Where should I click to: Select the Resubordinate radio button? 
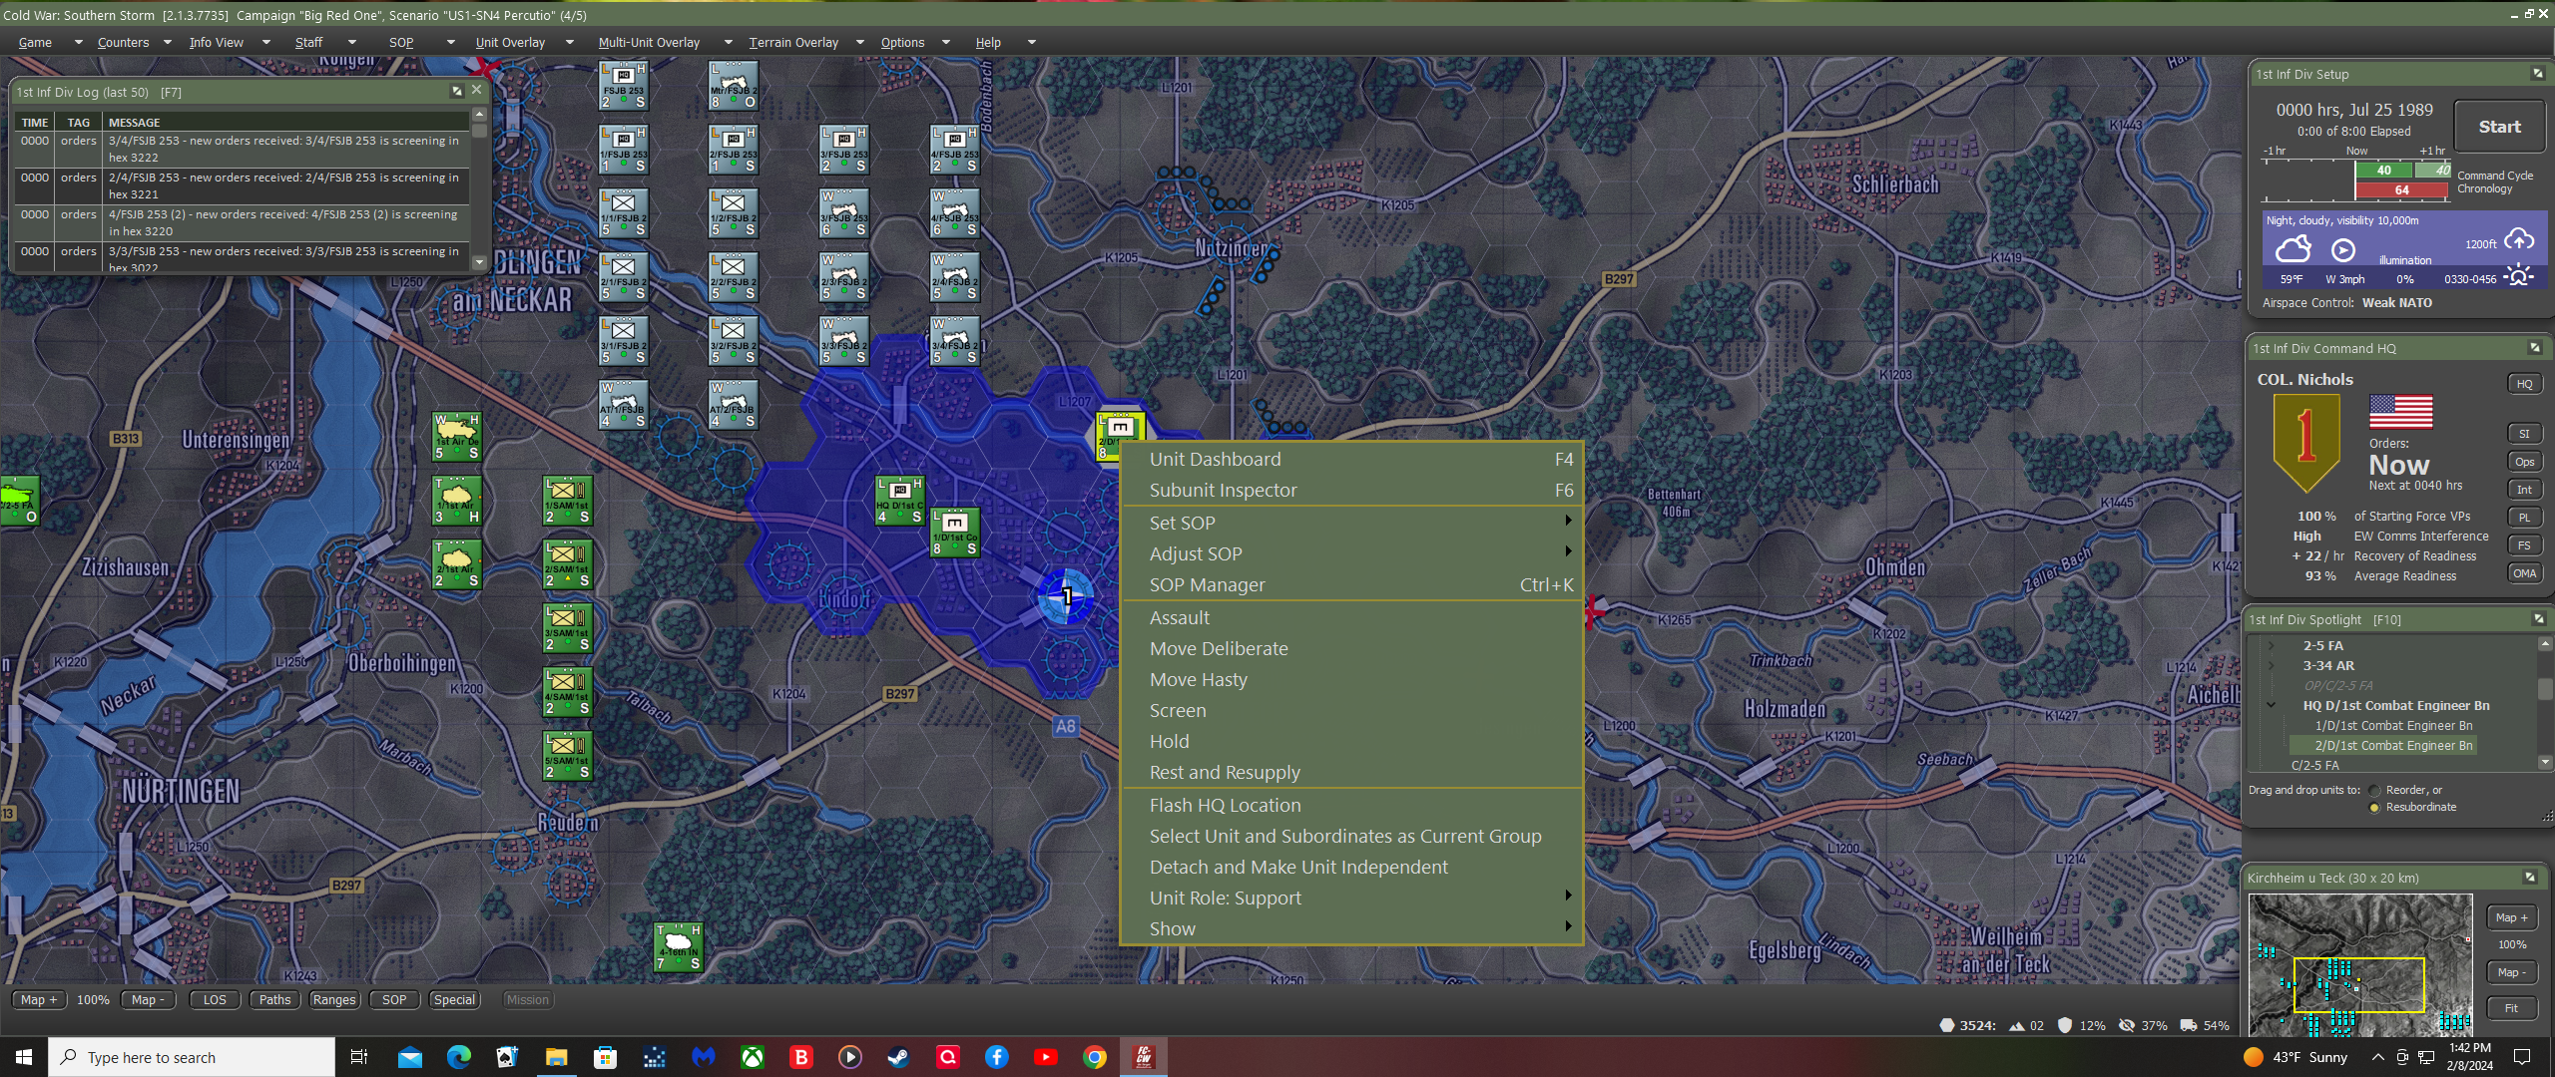pyautogui.click(x=2374, y=807)
